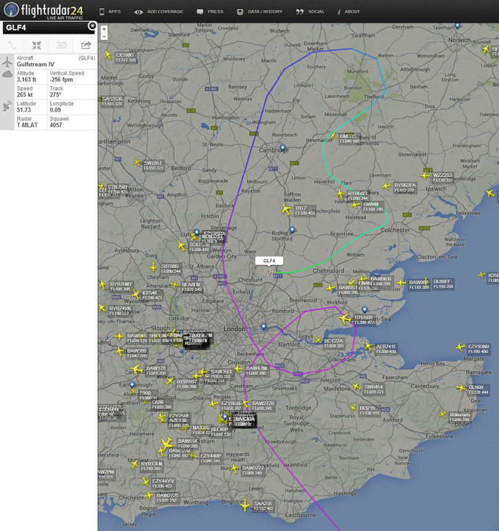Select the BAW55K aircraft icon
This screenshot has height=531, width=499.
click(x=167, y=442)
